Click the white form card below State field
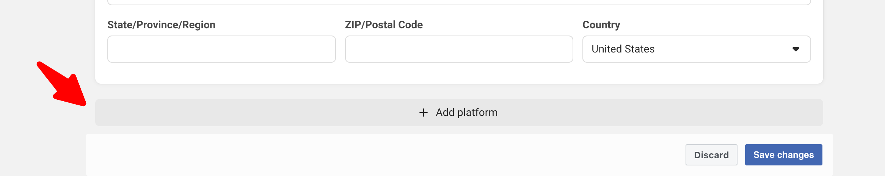 point(221,74)
